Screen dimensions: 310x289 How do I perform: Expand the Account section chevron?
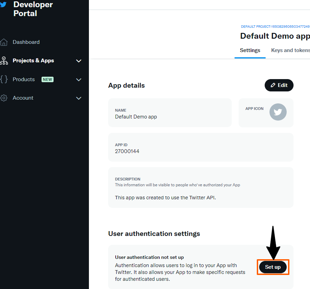tap(79, 98)
